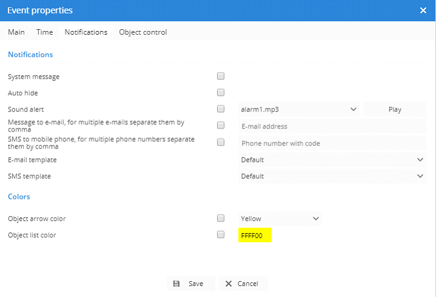
Task: Expand the E-mail template dropdown
Action: (332, 159)
